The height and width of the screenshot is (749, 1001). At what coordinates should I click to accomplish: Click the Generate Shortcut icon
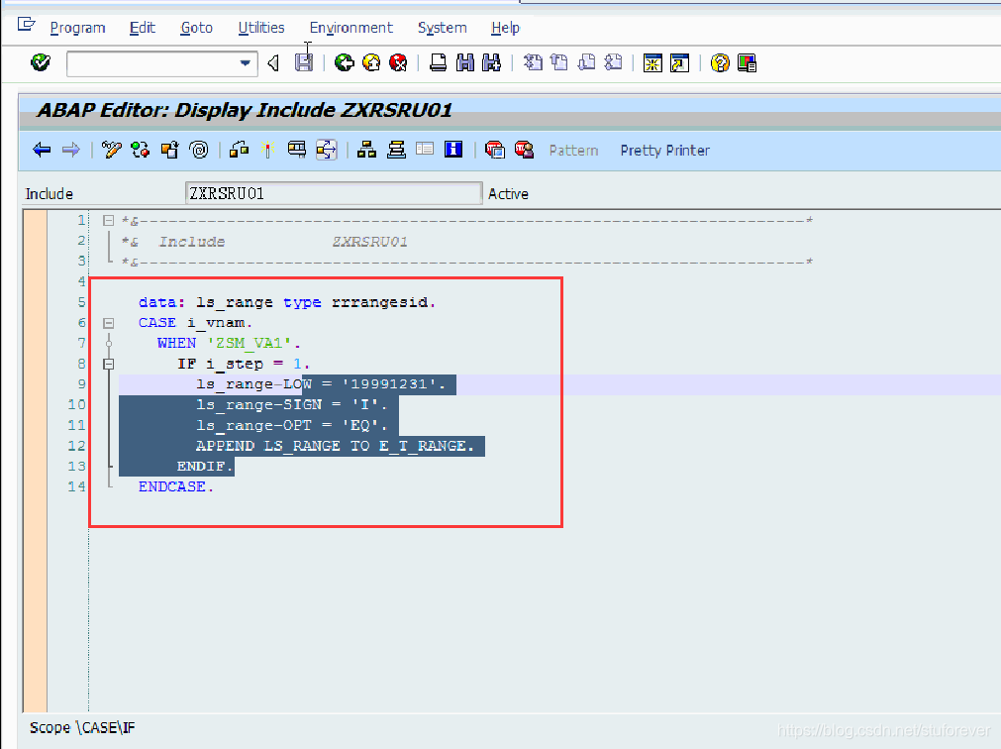[x=679, y=62]
